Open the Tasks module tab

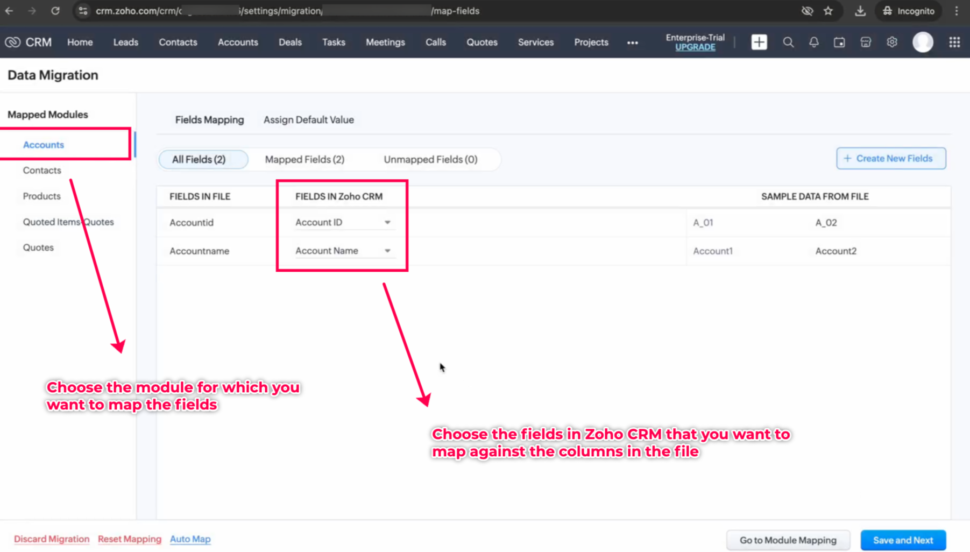coord(334,42)
